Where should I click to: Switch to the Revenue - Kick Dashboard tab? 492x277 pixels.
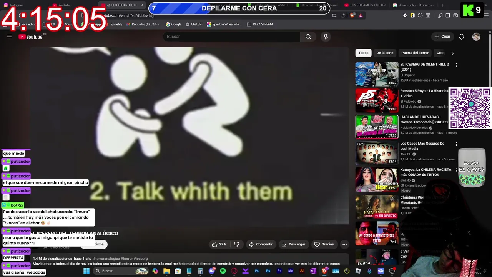pyautogui.click(x=317, y=5)
